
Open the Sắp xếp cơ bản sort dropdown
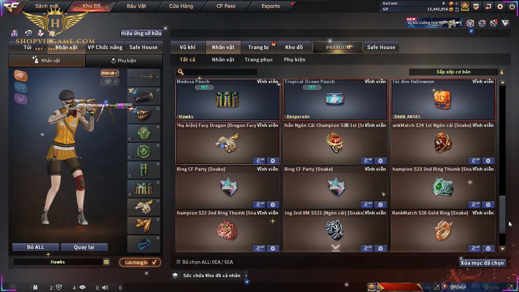tap(457, 72)
